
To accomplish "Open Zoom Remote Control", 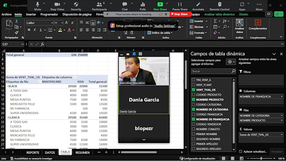I will coord(220,6).
